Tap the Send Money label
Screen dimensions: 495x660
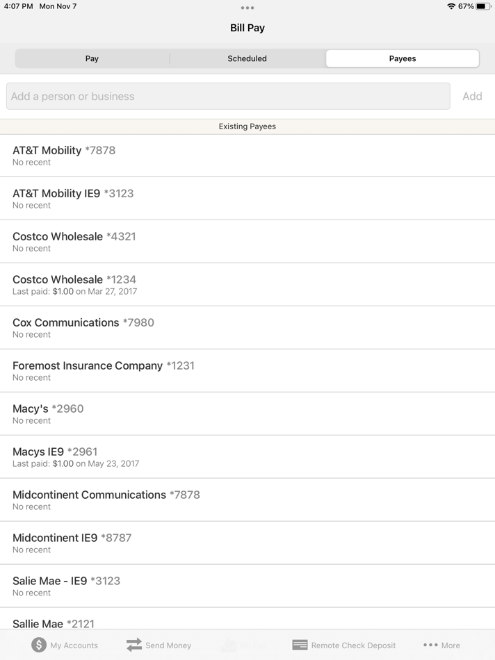click(x=168, y=645)
